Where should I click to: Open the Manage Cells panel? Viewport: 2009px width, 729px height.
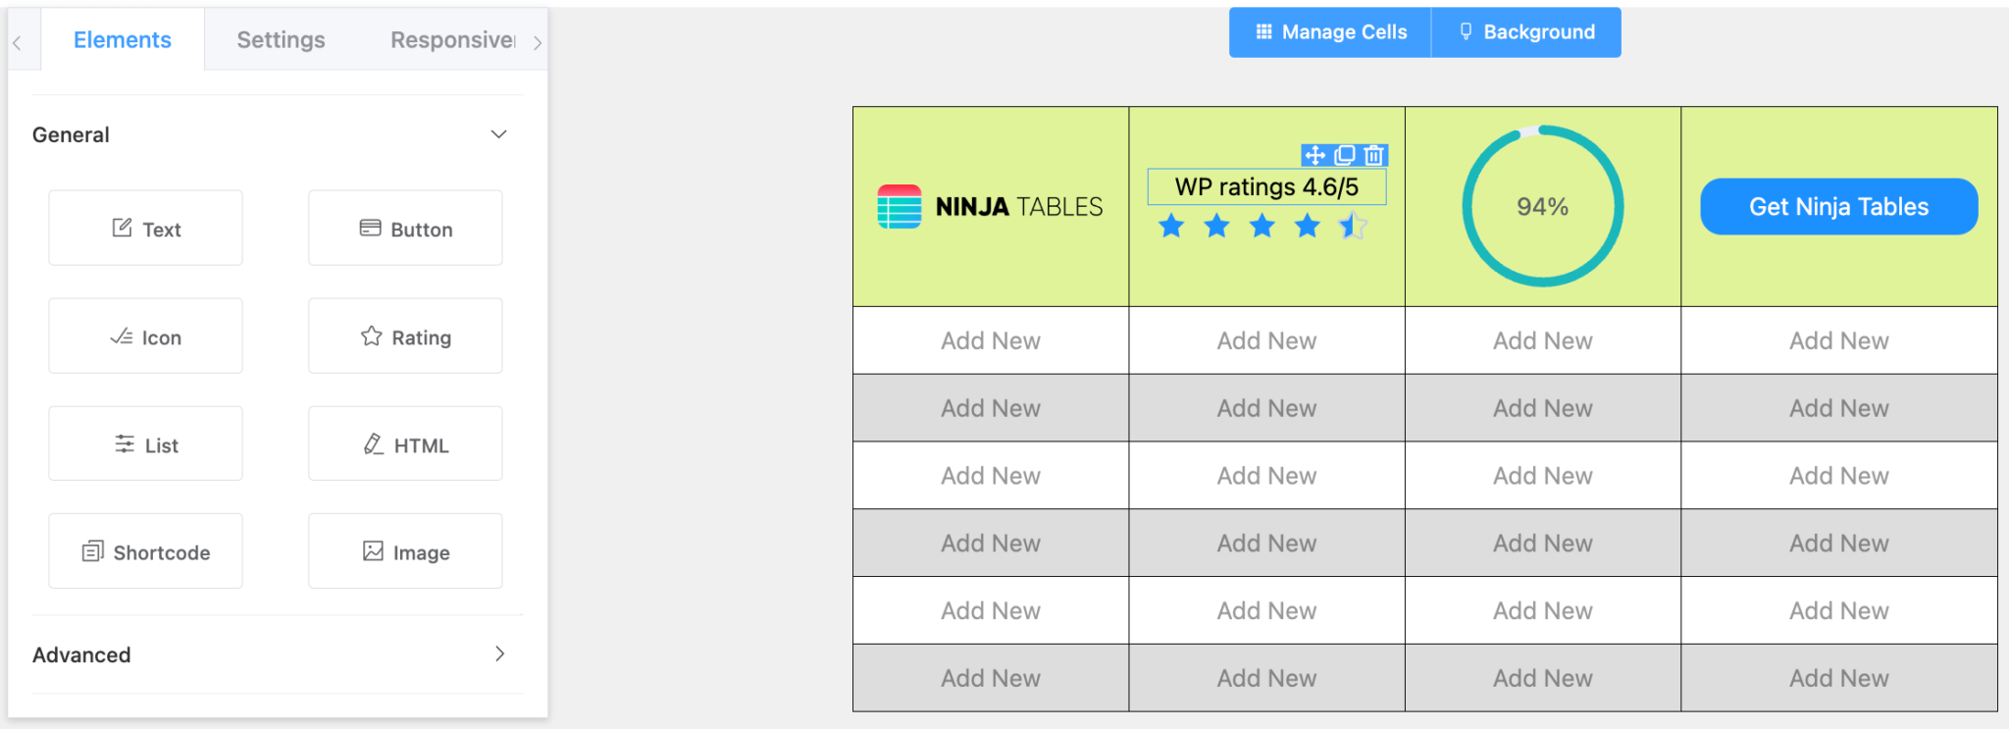1329,31
